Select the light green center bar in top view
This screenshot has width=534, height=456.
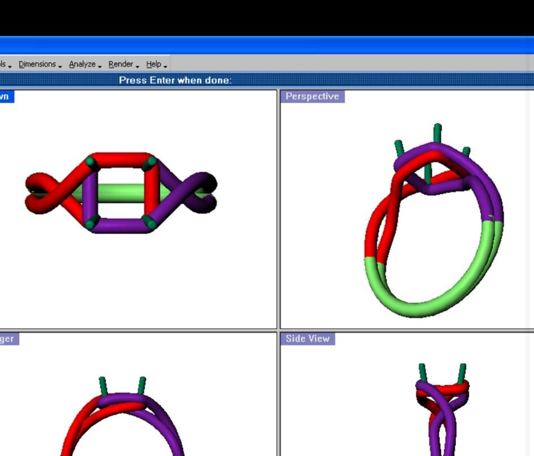120,193
